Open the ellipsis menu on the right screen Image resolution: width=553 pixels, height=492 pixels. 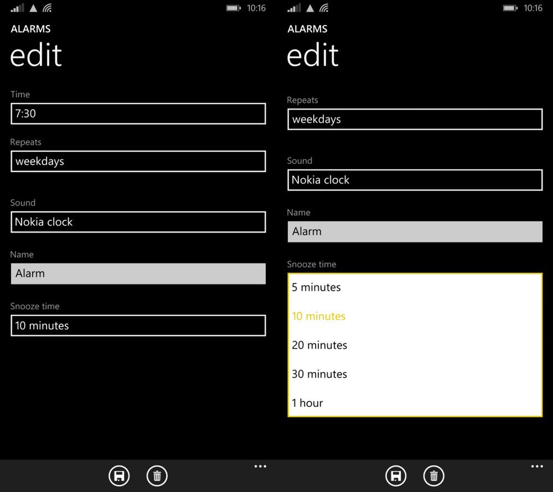point(537,466)
